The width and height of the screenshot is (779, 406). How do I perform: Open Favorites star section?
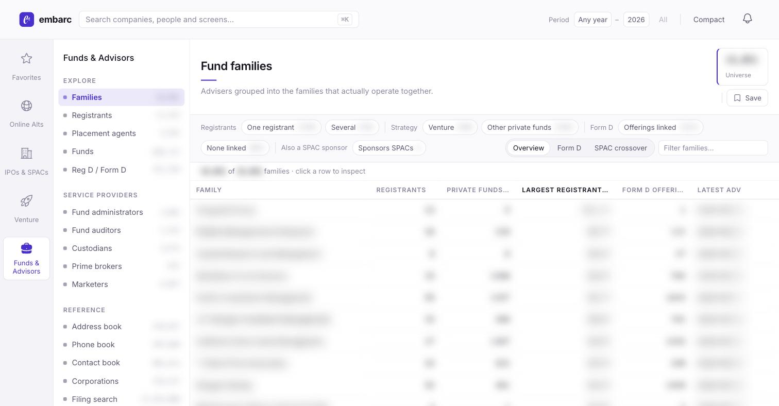[x=26, y=66]
